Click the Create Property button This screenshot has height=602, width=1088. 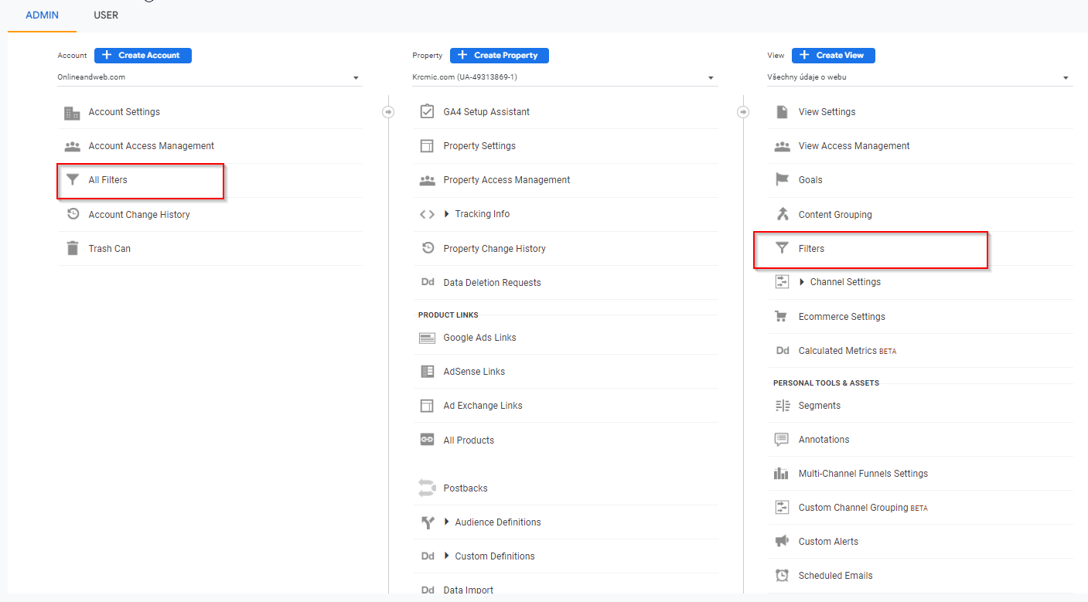point(499,55)
